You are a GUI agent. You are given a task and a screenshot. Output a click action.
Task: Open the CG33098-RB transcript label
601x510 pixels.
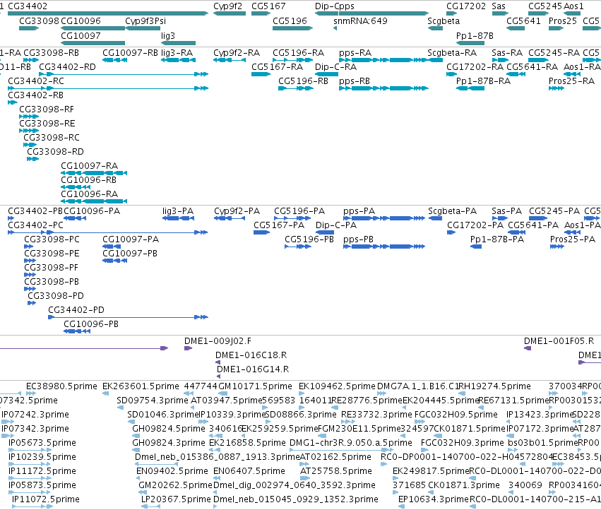tap(51, 52)
